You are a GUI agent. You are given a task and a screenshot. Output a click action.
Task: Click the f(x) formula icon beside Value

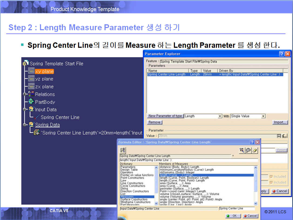click(x=285, y=136)
